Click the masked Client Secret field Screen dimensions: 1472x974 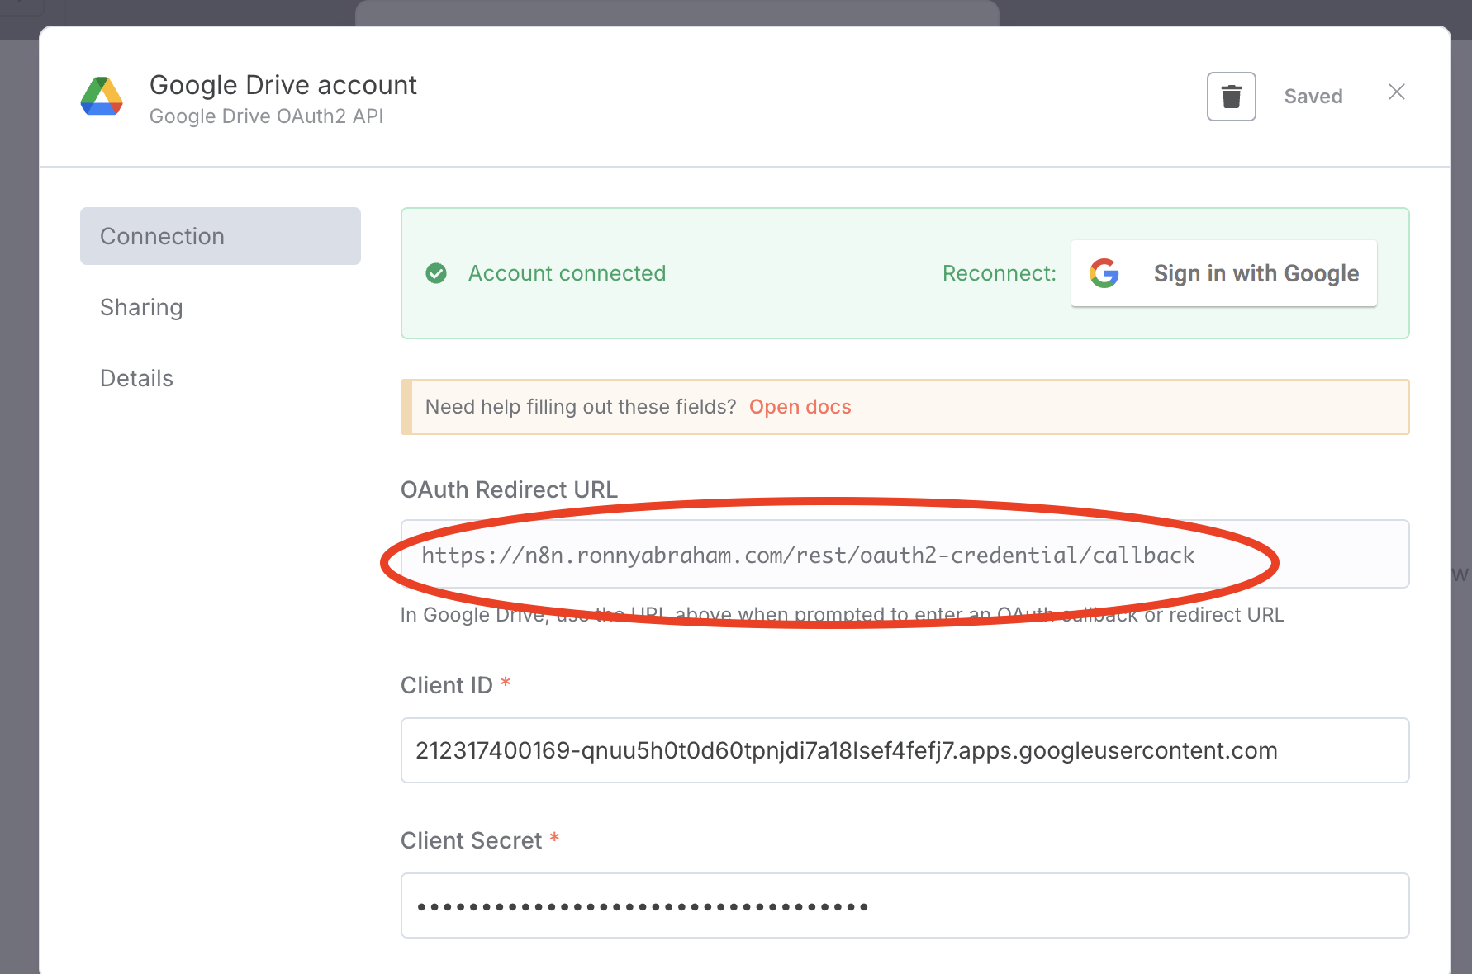point(905,905)
